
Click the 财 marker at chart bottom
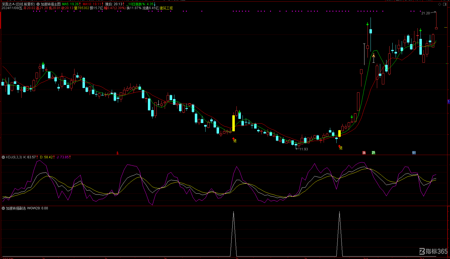(414, 153)
